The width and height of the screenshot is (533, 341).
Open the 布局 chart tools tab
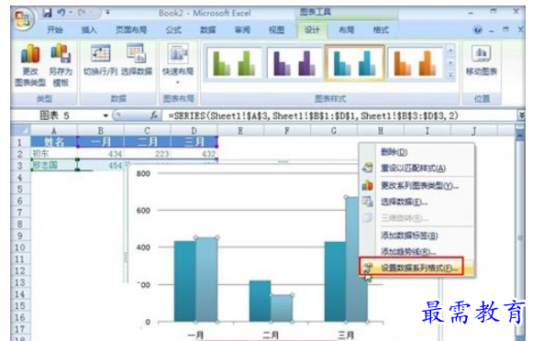tap(346, 30)
